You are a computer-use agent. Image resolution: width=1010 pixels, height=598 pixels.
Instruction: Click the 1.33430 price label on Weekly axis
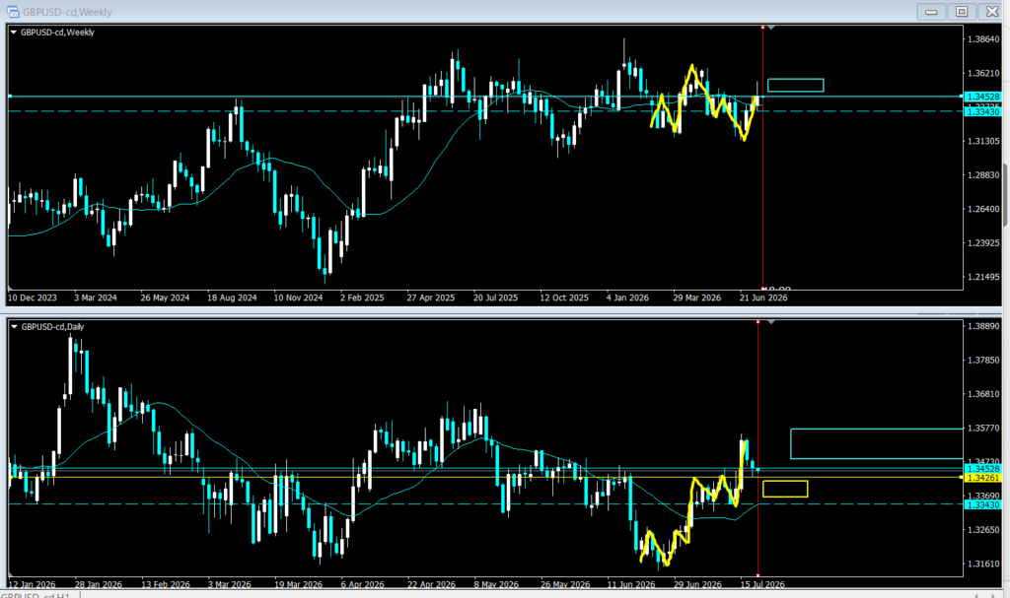[x=983, y=112]
